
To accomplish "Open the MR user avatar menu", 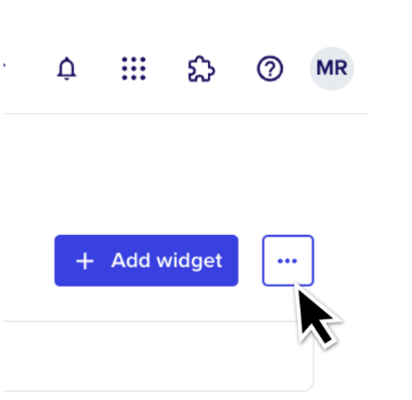I will (x=331, y=69).
